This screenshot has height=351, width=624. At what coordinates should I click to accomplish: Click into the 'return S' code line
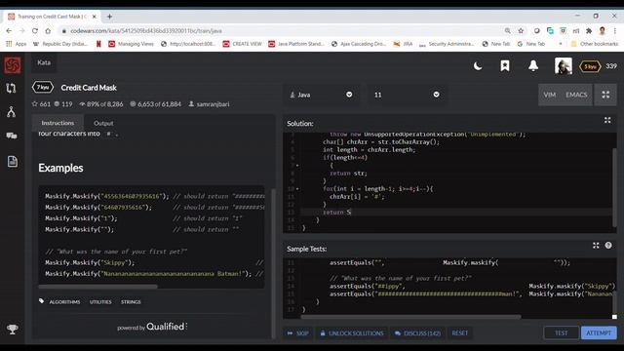coord(456,213)
